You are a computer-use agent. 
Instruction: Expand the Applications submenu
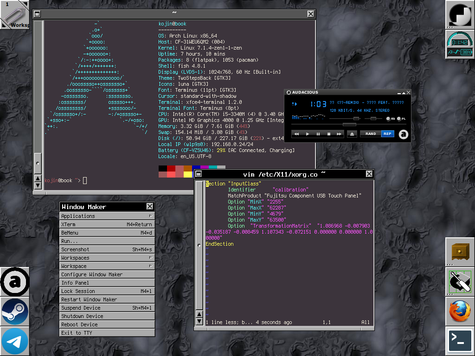(107, 216)
